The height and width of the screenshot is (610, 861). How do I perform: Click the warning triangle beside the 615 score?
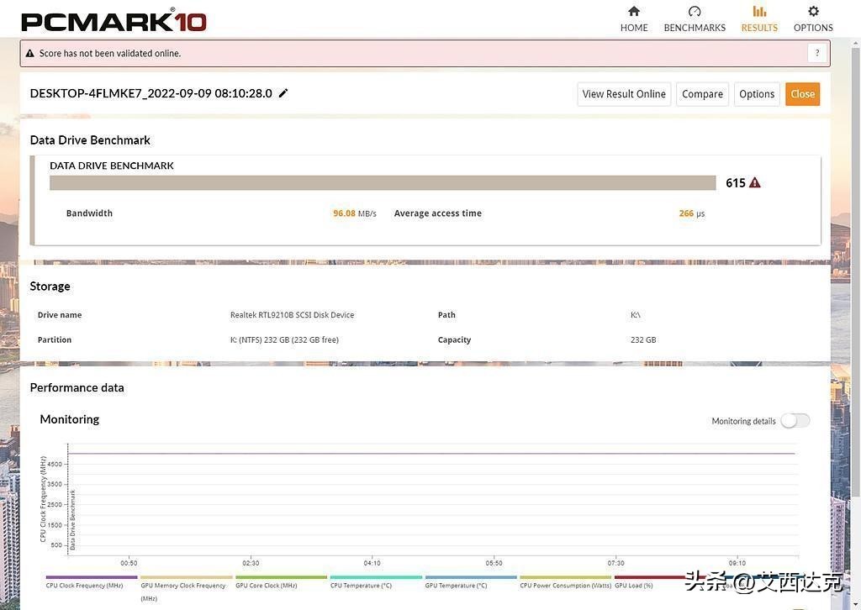[x=754, y=181]
